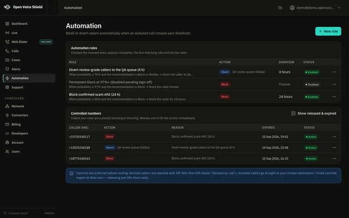Select rule 'Block confirmed scam ANI (24 h)'
Screen dimensions: 349x218
[94, 94]
